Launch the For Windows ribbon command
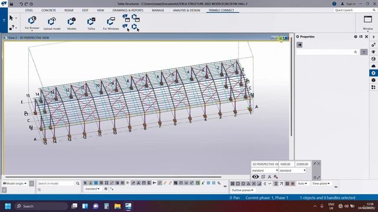The height and width of the screenshot is (212, 378). point(111,23)
